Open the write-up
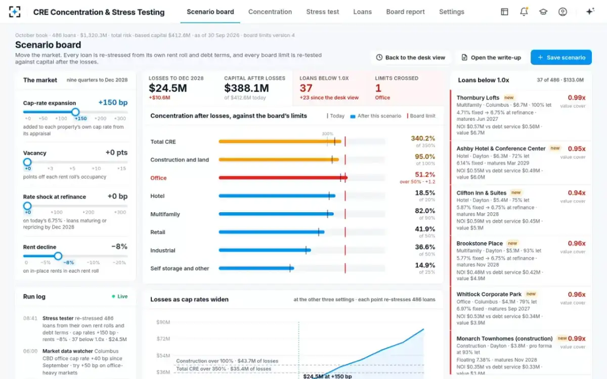Image resolution: width=607 pixels, height=379 pixels. 491,58
